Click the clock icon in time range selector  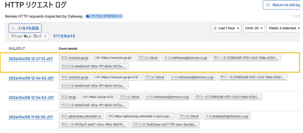(216, 28)
